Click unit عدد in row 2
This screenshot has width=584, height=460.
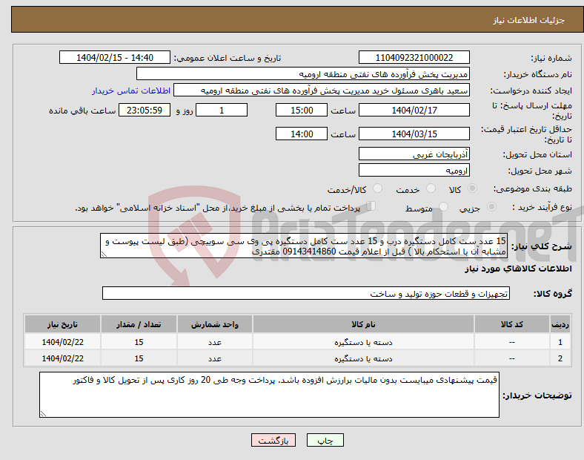point(215,358)
